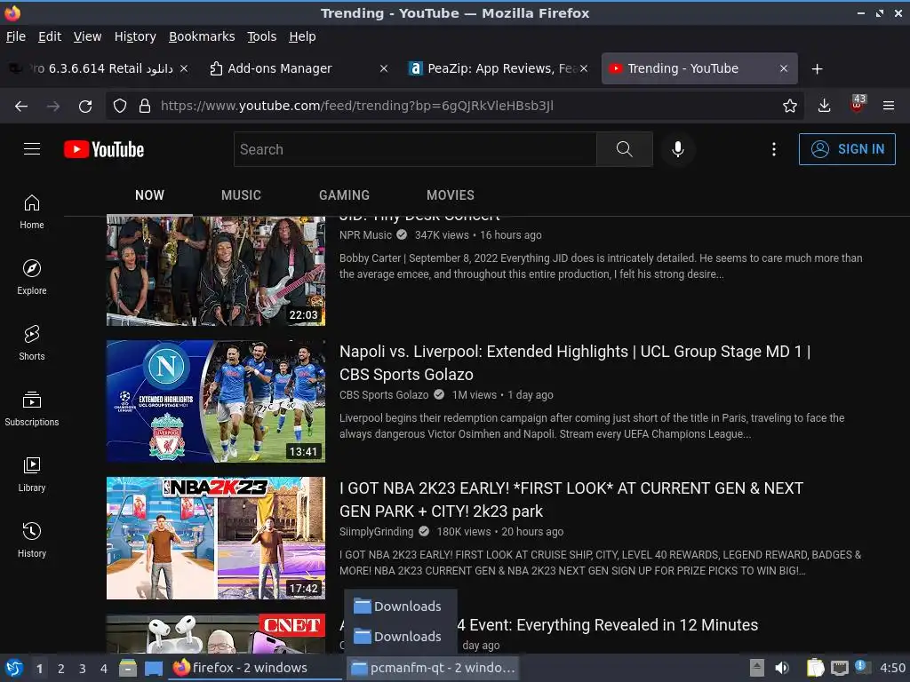Go back with Firefox back arrow
The image size is (910, 682).
click(x=21, y=106)
